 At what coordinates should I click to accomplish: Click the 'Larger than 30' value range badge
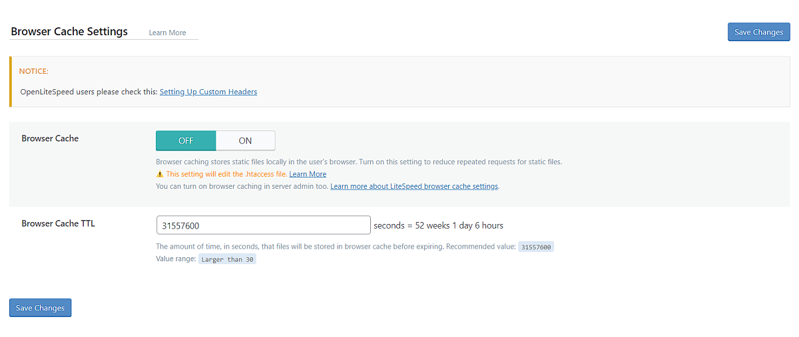click(x=227, y=259)
